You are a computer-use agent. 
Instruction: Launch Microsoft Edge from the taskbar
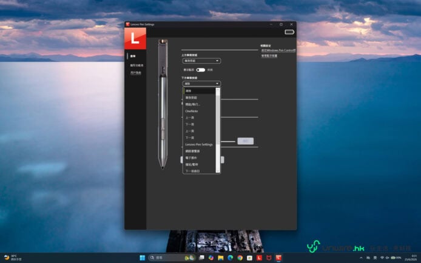pos(231,258)
